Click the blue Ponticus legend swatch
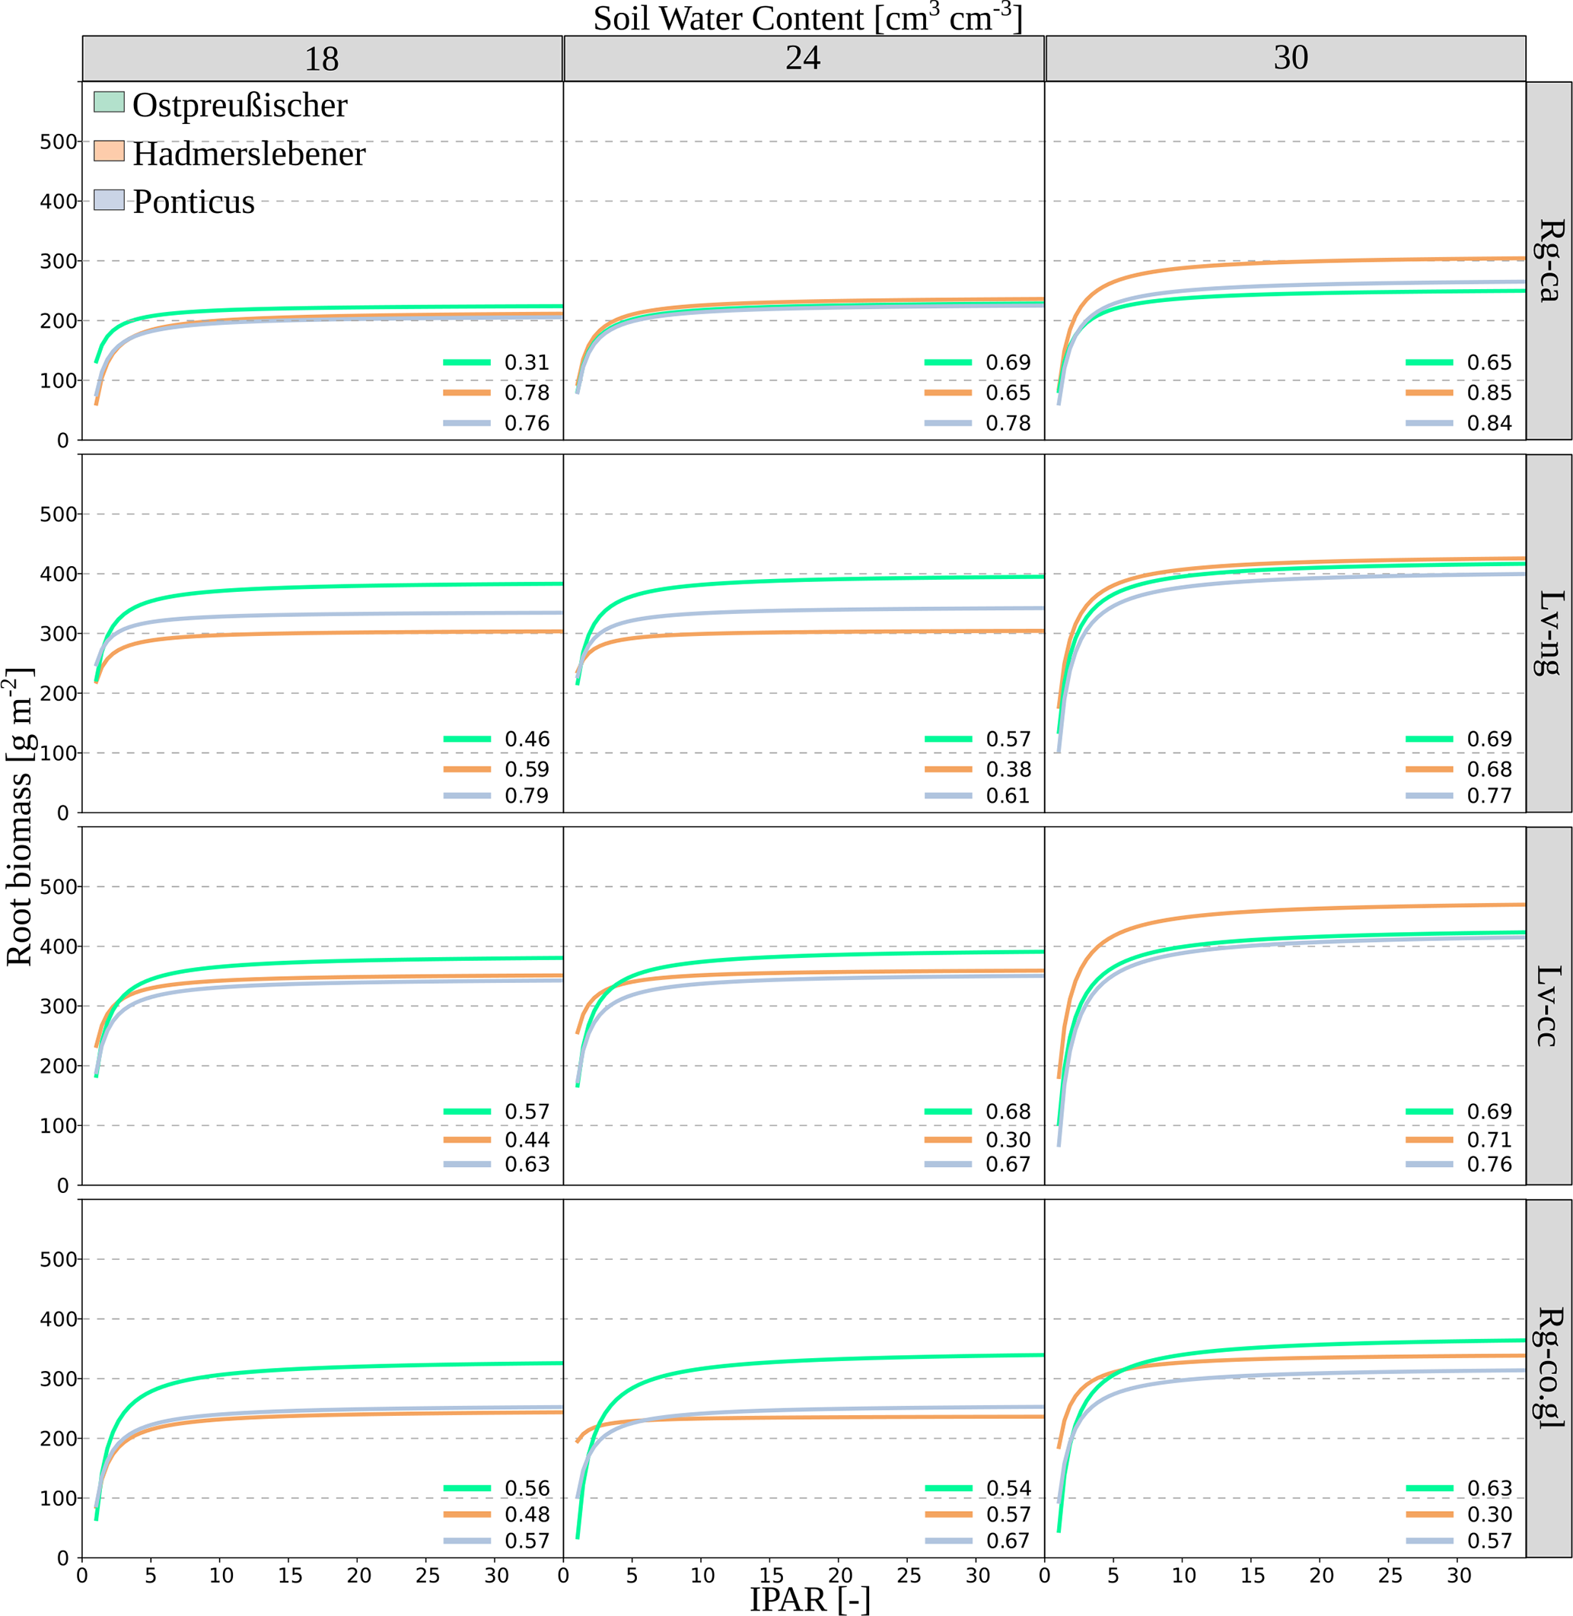This screenshot has height=1616, width=1573. click(109, 200)
